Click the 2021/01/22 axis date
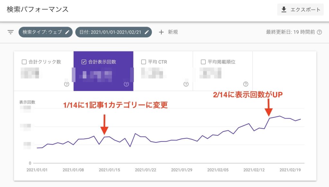The height and width of the screenshot is (187, 329). pyautogui.click(x=146, y=170)
